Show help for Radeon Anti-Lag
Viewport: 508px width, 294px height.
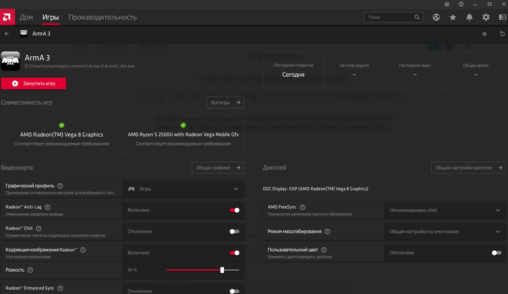(x=47, y=207)
